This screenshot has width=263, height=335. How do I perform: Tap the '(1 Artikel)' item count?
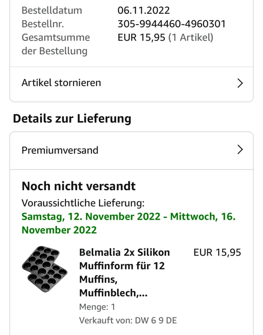pyautogui.click(x=191, y=37)
